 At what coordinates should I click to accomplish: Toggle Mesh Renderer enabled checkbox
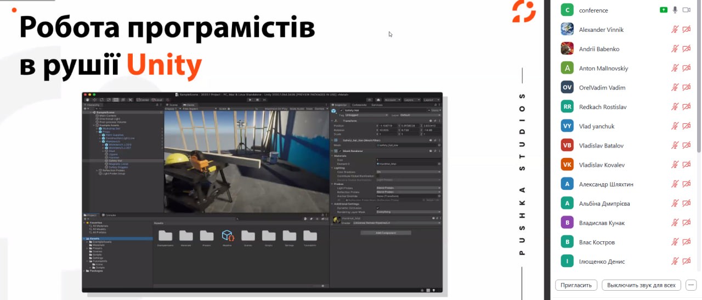pyautogui.click(x=340, y=151)
